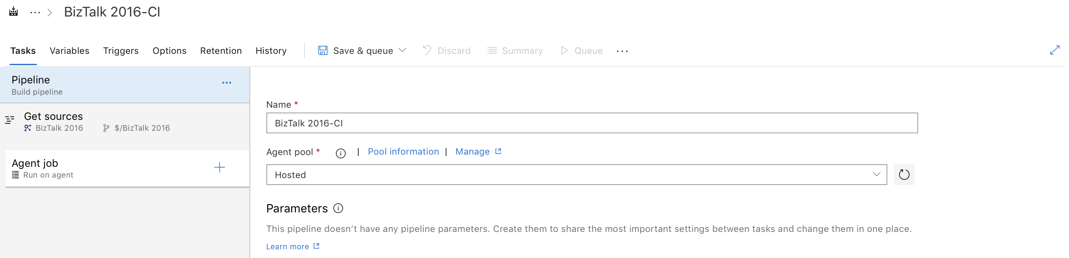The height and width of the screenshot is (258, 1069).
Task: Click the Save & queue floppy disk icon
Action: pos(323,50)
